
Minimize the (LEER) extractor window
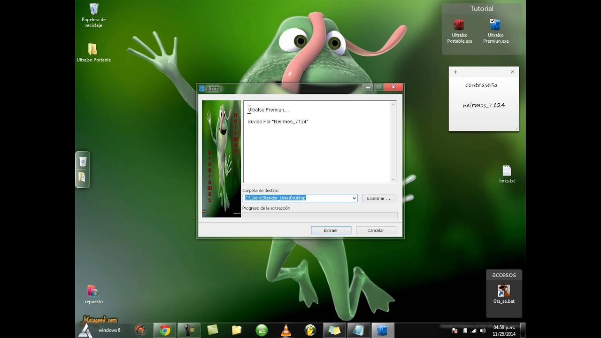click(368, 87)
